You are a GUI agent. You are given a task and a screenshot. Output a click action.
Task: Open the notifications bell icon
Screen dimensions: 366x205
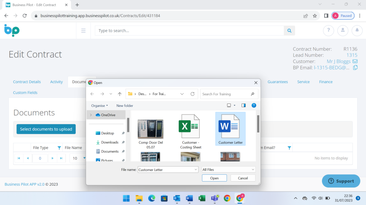(357, 31)
